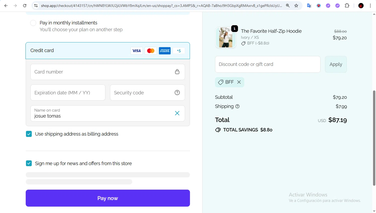Open the Extensions puzzle icon
The height and width of the screenshot is (213, 376).
click(347, 6)
